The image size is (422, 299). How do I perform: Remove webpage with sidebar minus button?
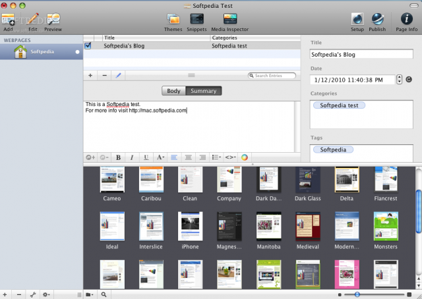[x=19, y=294]
